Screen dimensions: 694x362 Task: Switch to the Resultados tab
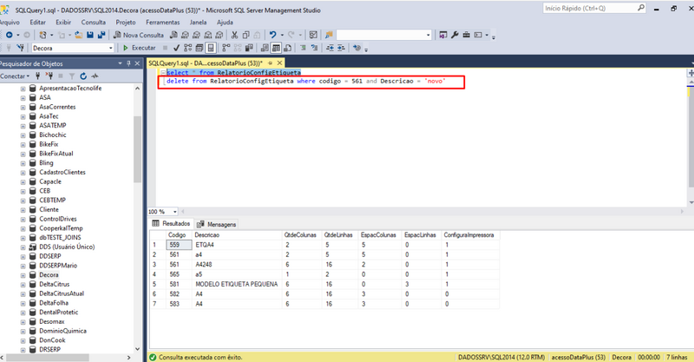point(171,224)
